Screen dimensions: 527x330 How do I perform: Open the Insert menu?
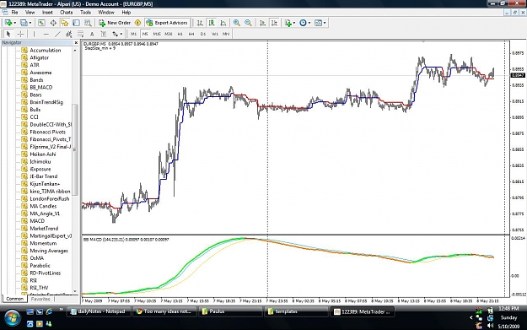coord(47,12)
